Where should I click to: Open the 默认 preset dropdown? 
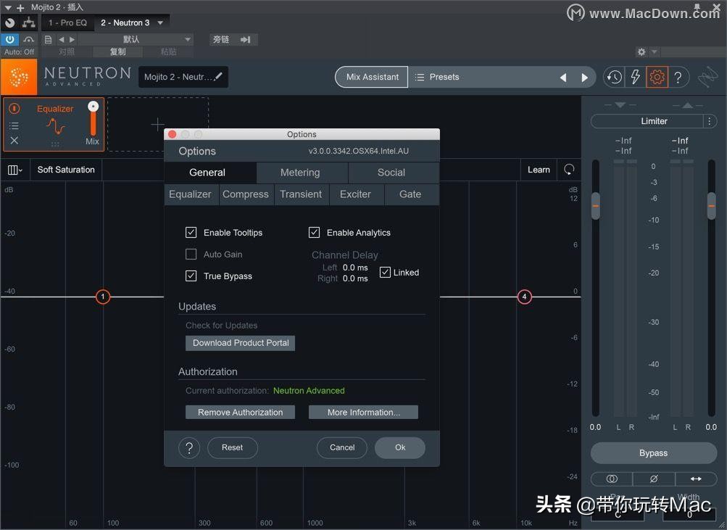click(x=131, y=39)
